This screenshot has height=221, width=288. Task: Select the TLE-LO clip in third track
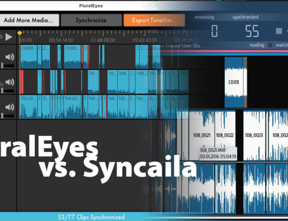click(x=73, y=107)
